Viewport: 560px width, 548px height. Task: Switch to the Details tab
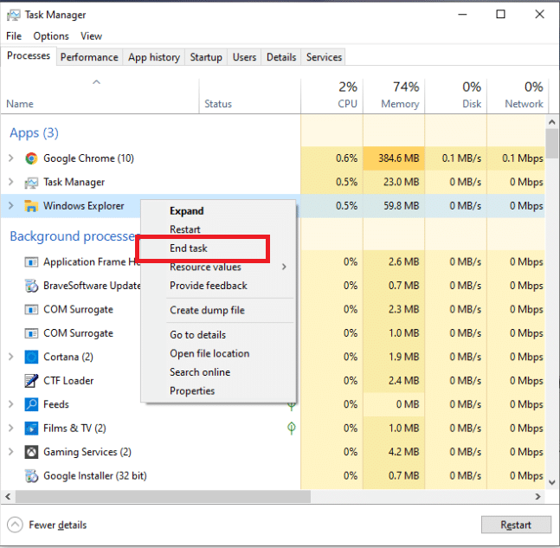(281, 57)
